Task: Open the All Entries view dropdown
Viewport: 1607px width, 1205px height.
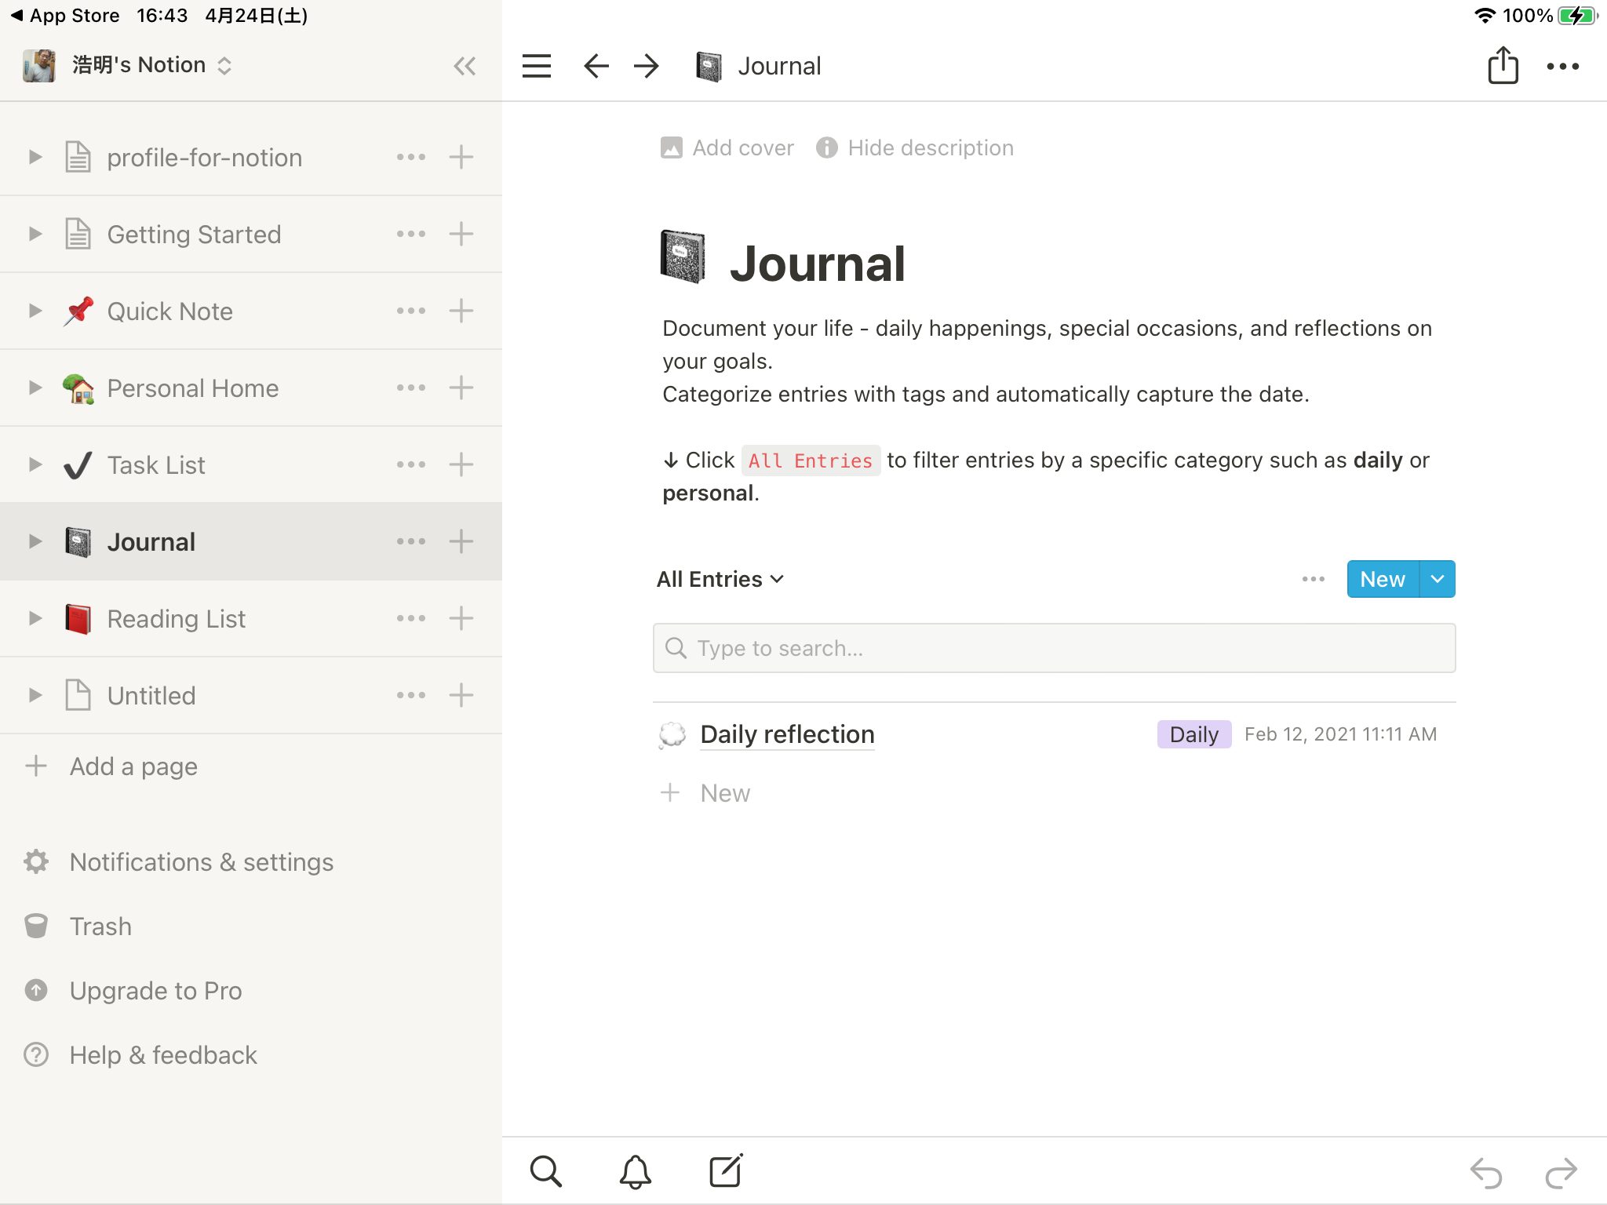Action: [720, 579]
